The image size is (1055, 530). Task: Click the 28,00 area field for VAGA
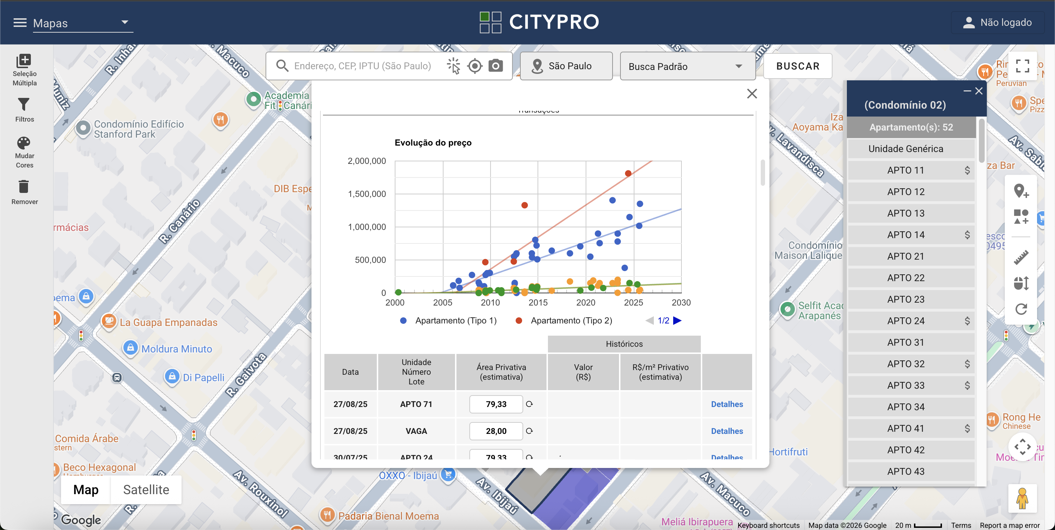pyautogui.click(x=496, y=431)
